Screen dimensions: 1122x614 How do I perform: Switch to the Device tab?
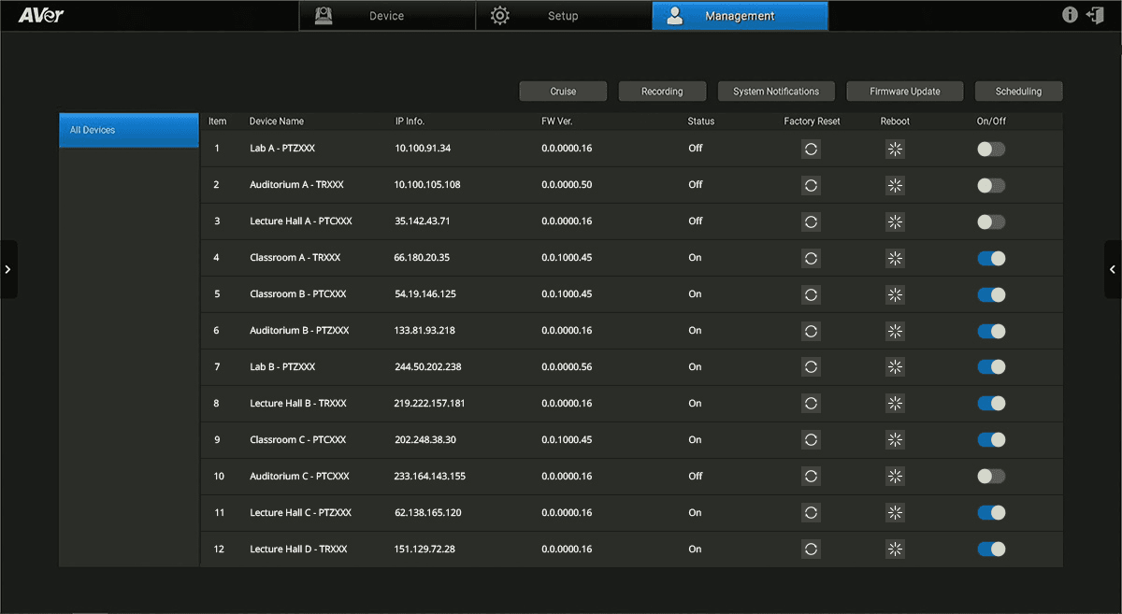tap(387, 16)
